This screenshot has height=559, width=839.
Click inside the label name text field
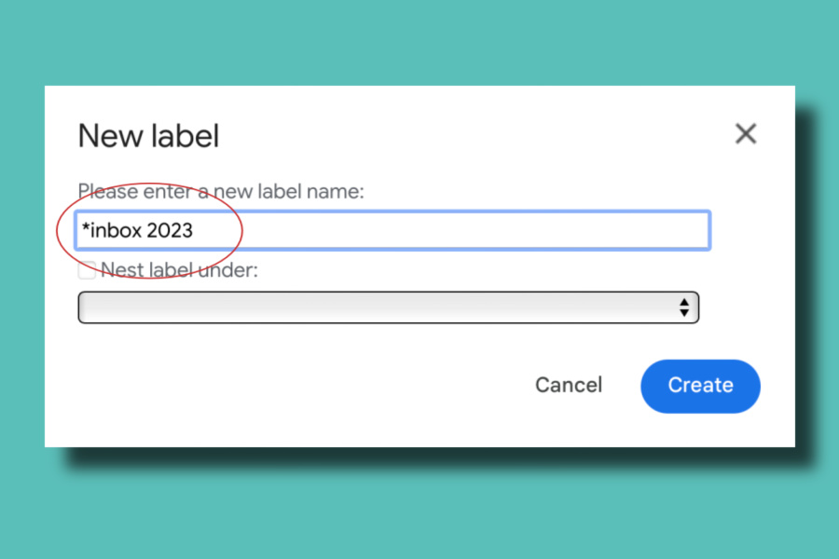pos(392,230)
